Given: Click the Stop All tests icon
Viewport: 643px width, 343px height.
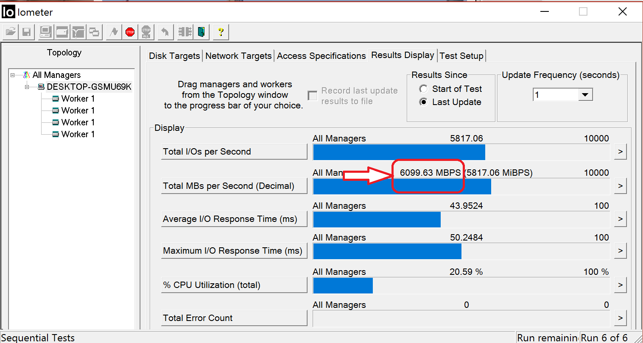Looking at the screenshot, I should [x=146, y=32].
